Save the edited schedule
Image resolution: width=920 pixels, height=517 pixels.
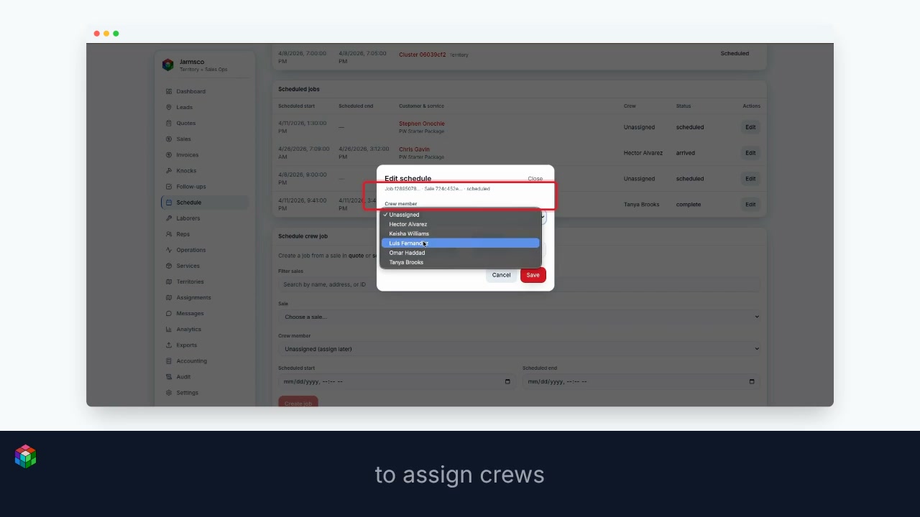[533, 275]
